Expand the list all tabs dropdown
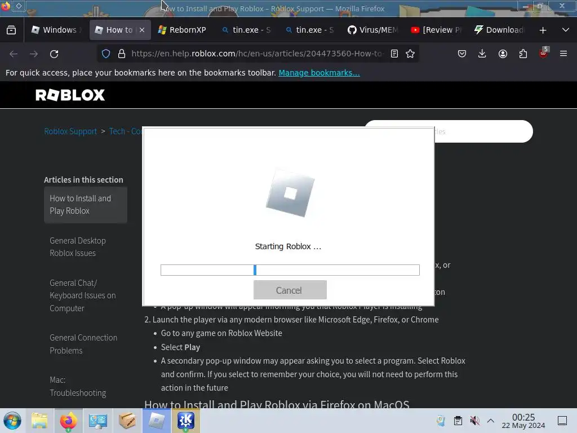Screen dimensions: 577x433 pos(566,30)
